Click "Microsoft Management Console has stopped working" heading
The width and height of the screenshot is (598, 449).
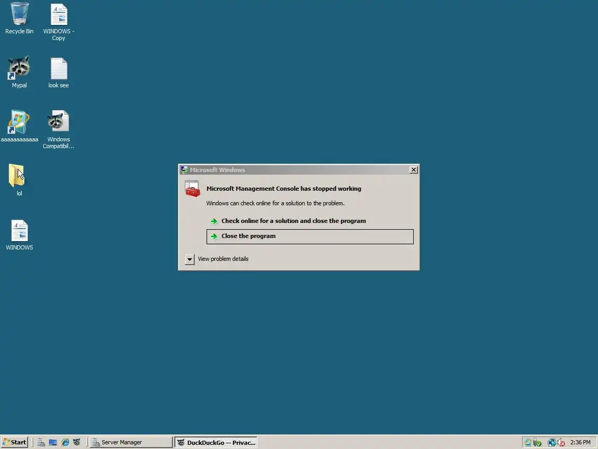coord(284,189)
